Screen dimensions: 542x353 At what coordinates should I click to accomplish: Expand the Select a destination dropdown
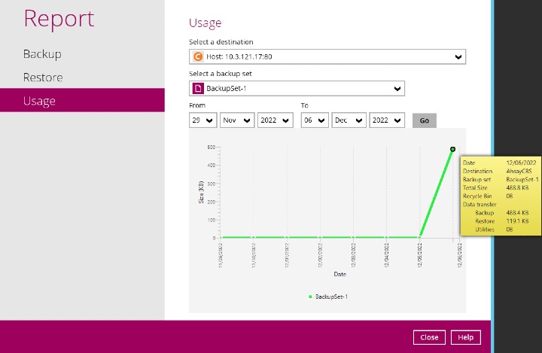(x=458, y=56)
